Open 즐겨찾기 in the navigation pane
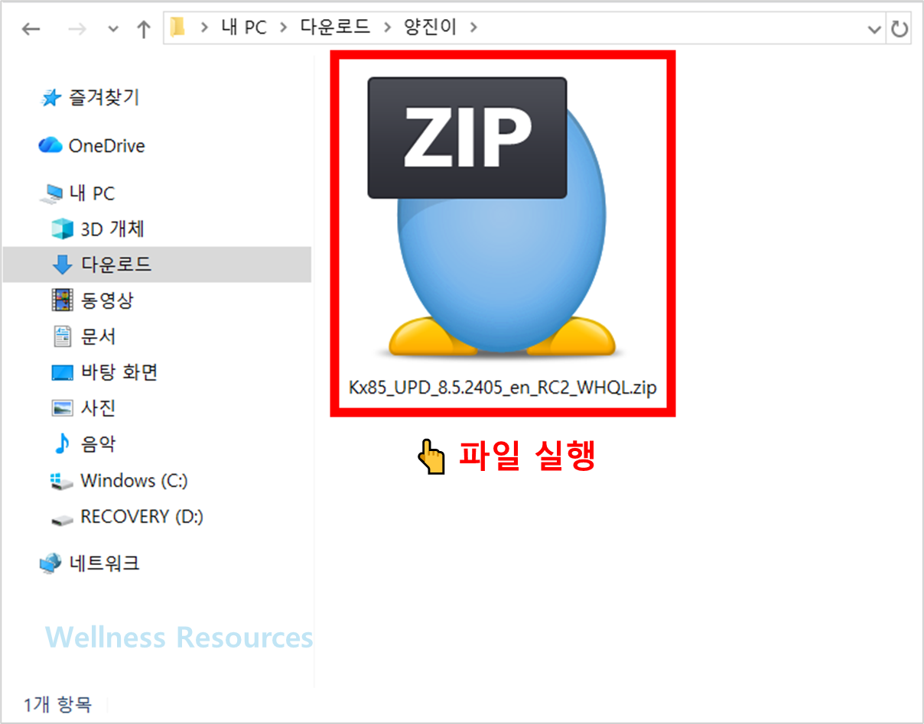 pyautogui.click(x=104, y=97)
